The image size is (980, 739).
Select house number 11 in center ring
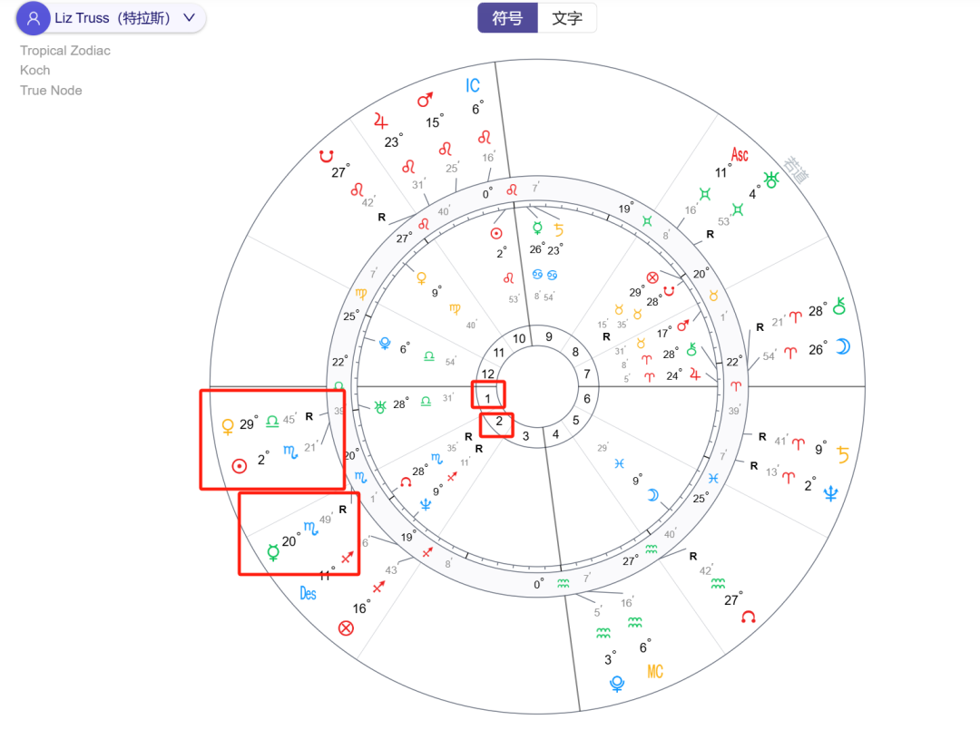click(499, 353)
